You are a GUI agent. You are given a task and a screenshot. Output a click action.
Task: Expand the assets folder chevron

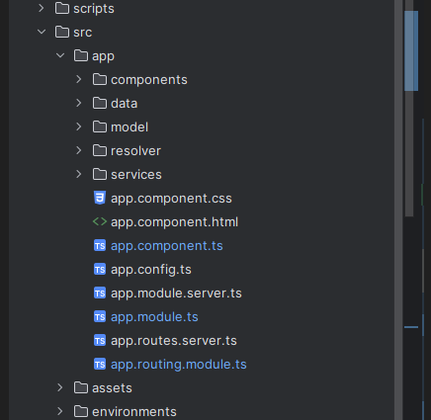(60, 387)
